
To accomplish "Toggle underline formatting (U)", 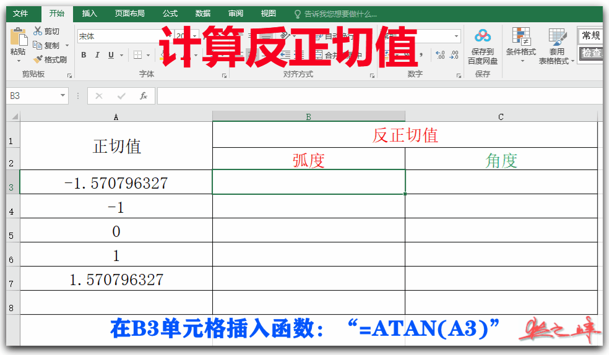I will 111,55.
